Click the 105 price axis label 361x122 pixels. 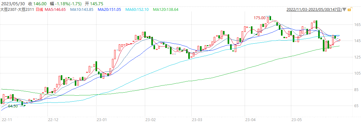tap(358, 73)
